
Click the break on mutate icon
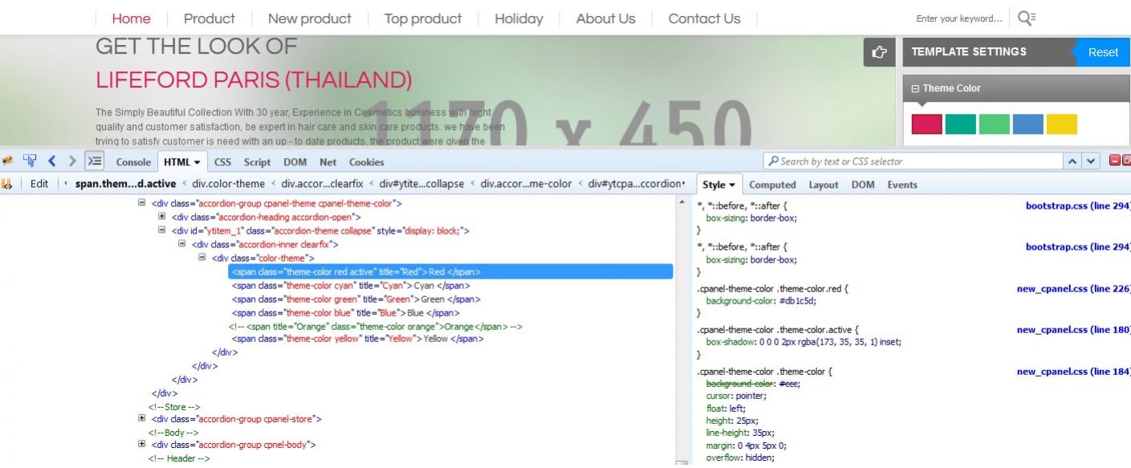(x=7, y=184)
